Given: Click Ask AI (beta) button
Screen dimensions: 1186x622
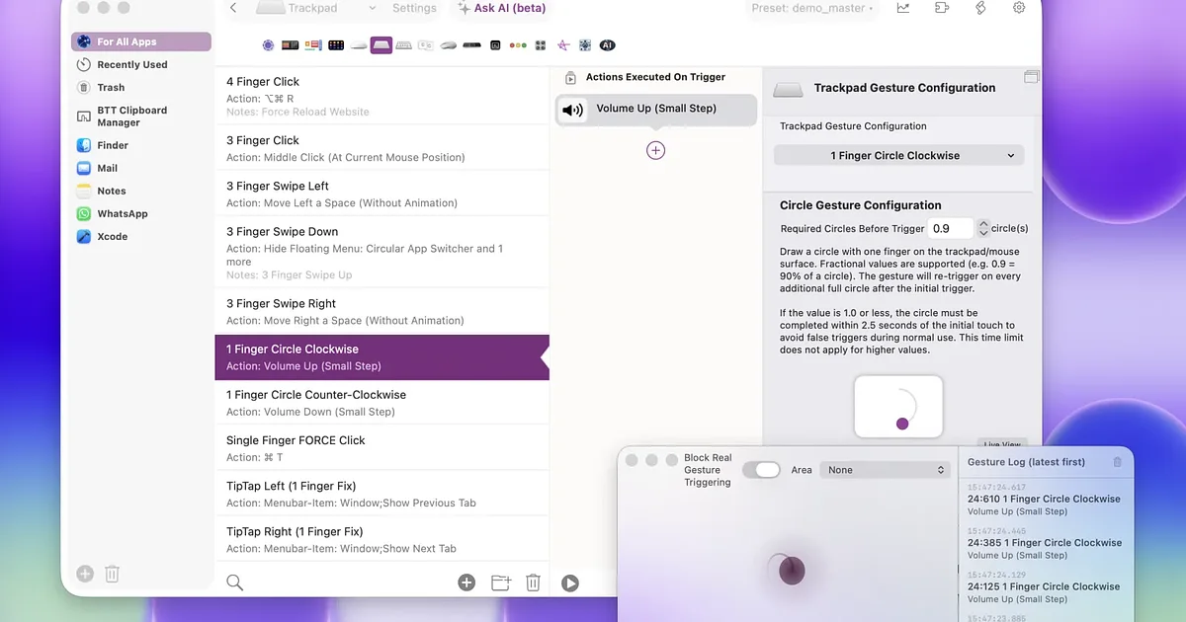Looking at the screenshot, I should pos(501,8).
